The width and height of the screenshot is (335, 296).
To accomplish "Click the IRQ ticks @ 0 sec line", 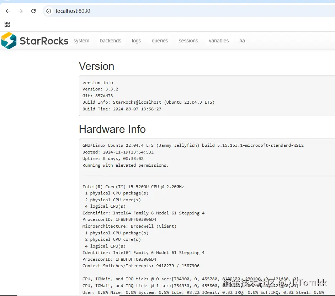I will pyautogui.click(x=190, y=279).
